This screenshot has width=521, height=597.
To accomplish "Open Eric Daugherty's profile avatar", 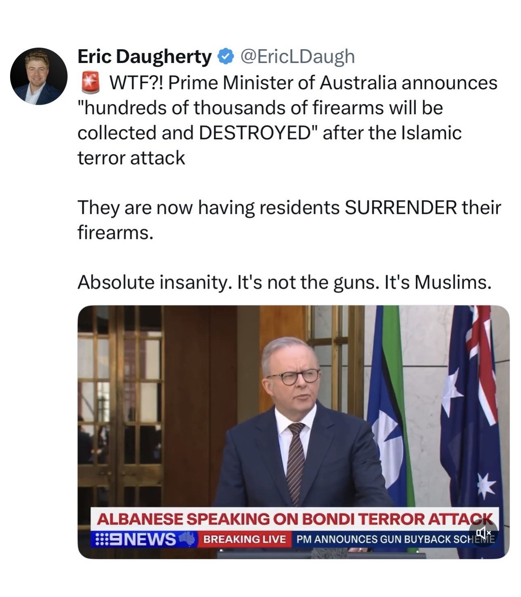I will (x=39, y=76).
